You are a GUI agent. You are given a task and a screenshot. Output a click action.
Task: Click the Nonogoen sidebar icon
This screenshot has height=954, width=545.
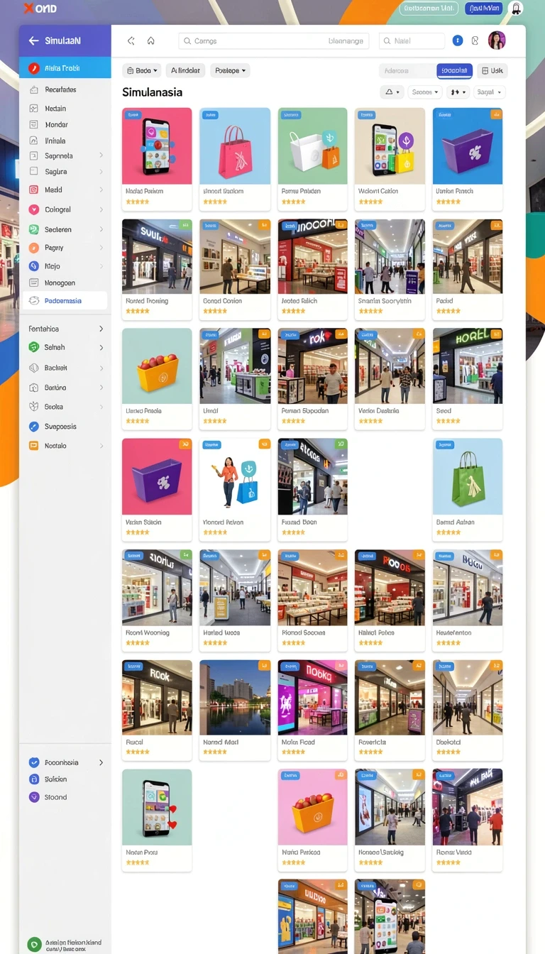click(33, 283)
